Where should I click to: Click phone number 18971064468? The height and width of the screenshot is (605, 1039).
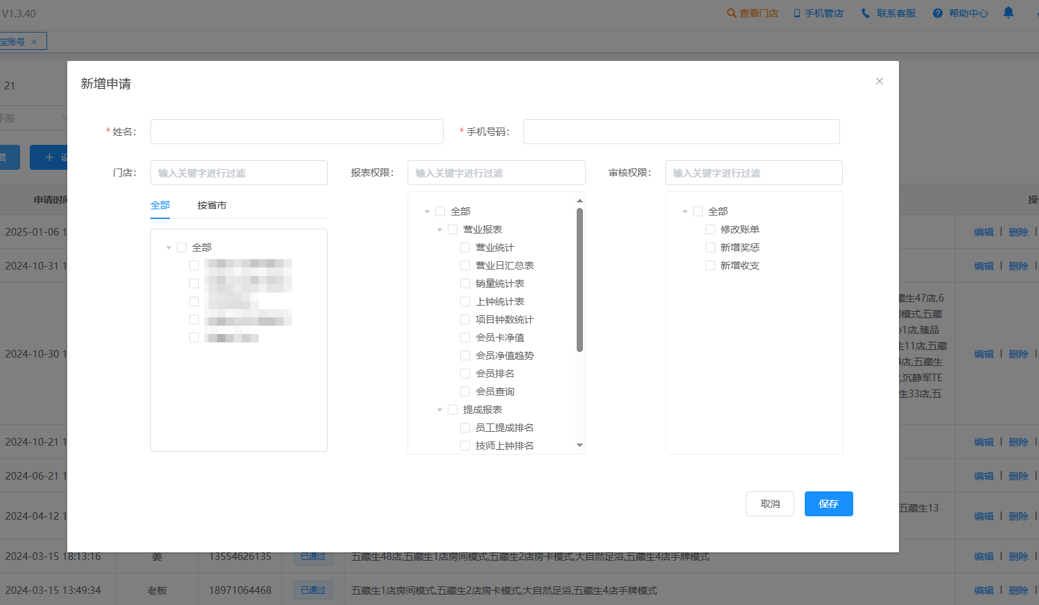[241, 590]
